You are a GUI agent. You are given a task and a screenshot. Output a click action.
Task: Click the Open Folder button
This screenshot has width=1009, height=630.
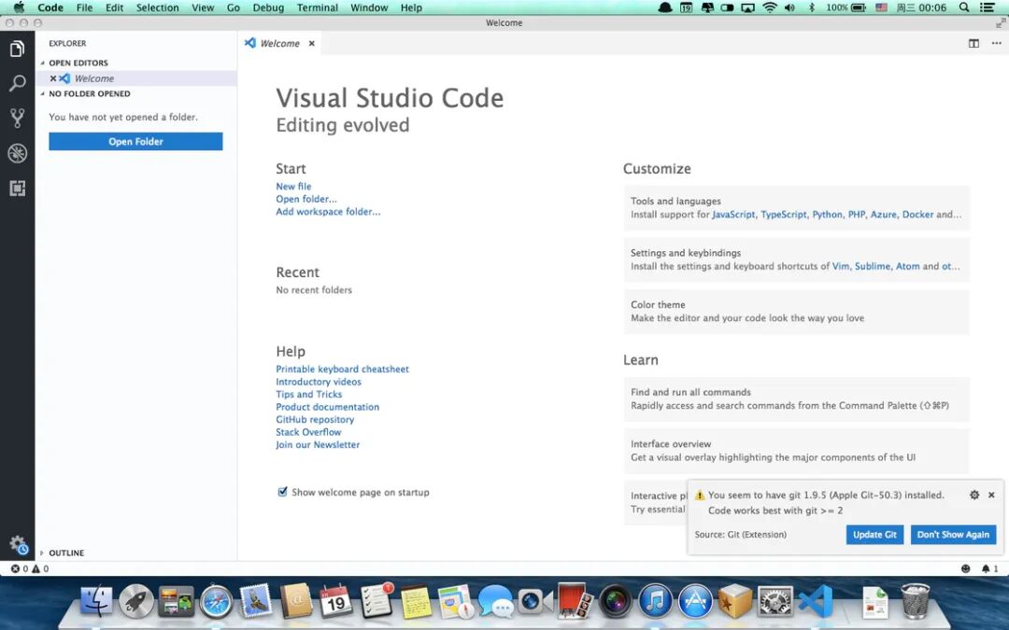click(135, 142)
